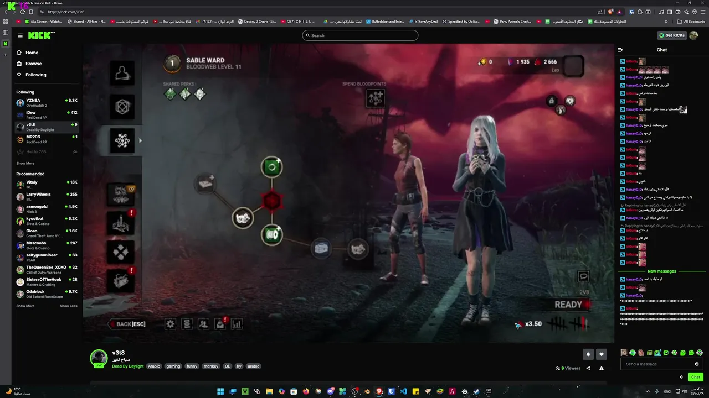Expand Show More under Recommended
This screenshot has height=398, width=709.
click(x=25, y=306)
